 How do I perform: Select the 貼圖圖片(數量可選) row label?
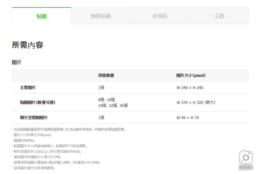[38, 102]
